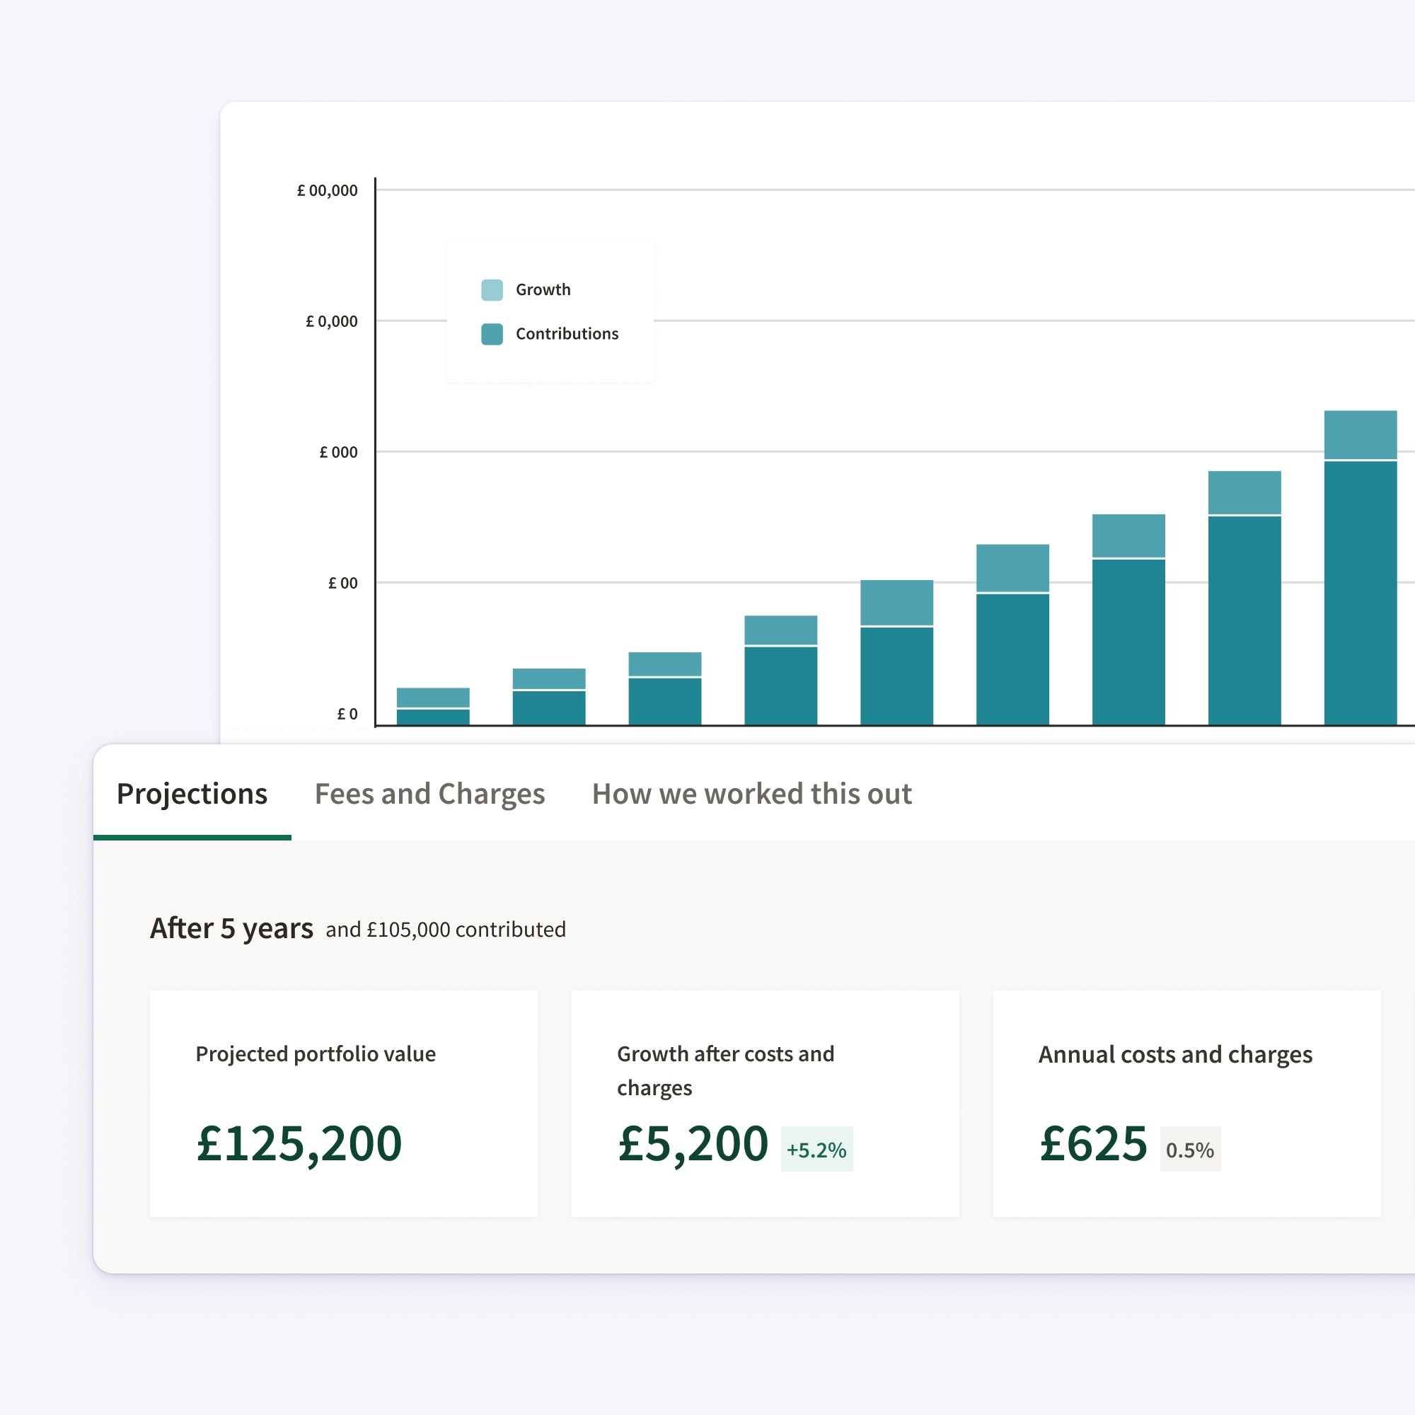The height and width of the screenshot is (1415, 1415).
Task: Click the £625 annual costs figure
Action: click(x=1093, y=1144)
